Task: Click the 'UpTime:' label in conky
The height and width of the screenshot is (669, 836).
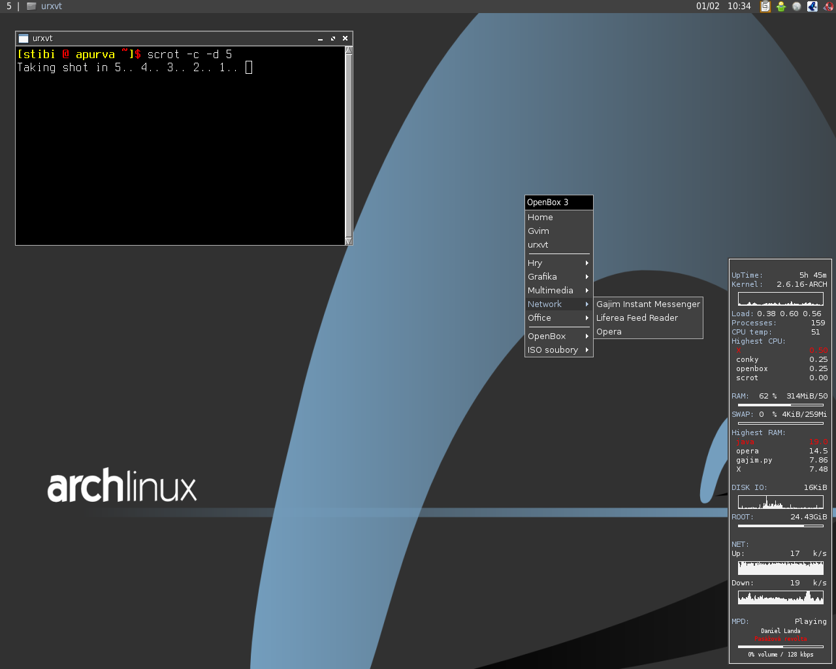Action: click(x=747, y=275)
